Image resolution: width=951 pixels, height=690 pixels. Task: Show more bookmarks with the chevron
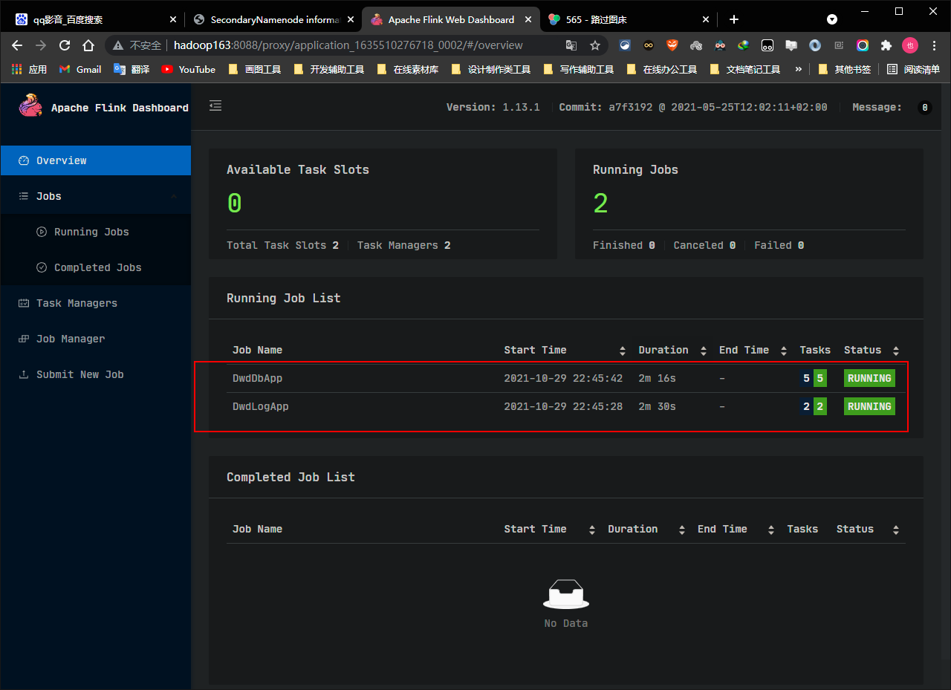pyautogui.click(x=799, y=69)
